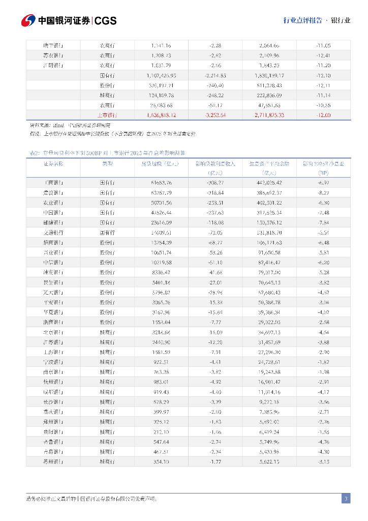
Task: Click the value '124,109.78' in 城商行 row
Action: tap(161, 95)
